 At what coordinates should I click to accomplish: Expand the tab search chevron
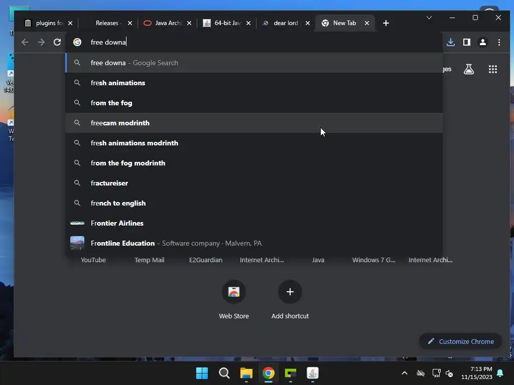click(429, 18)
